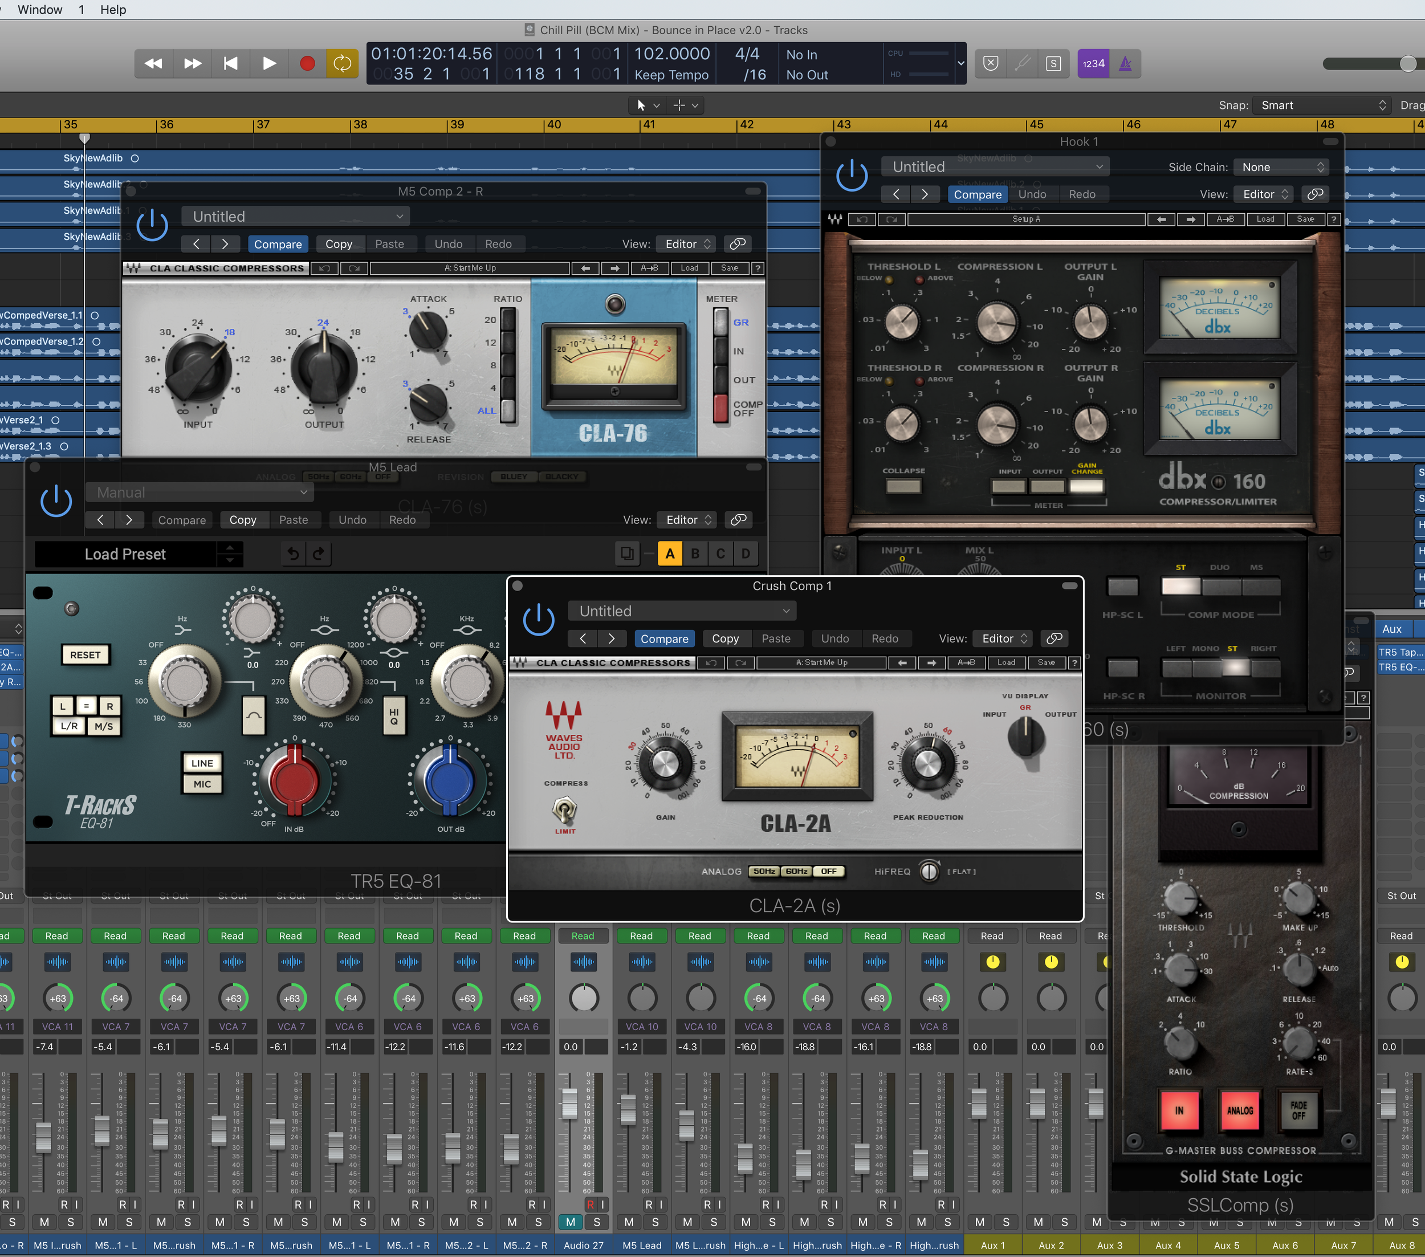
Task: Click the Replace mode X shield button
Action: [x=991, y=63]
